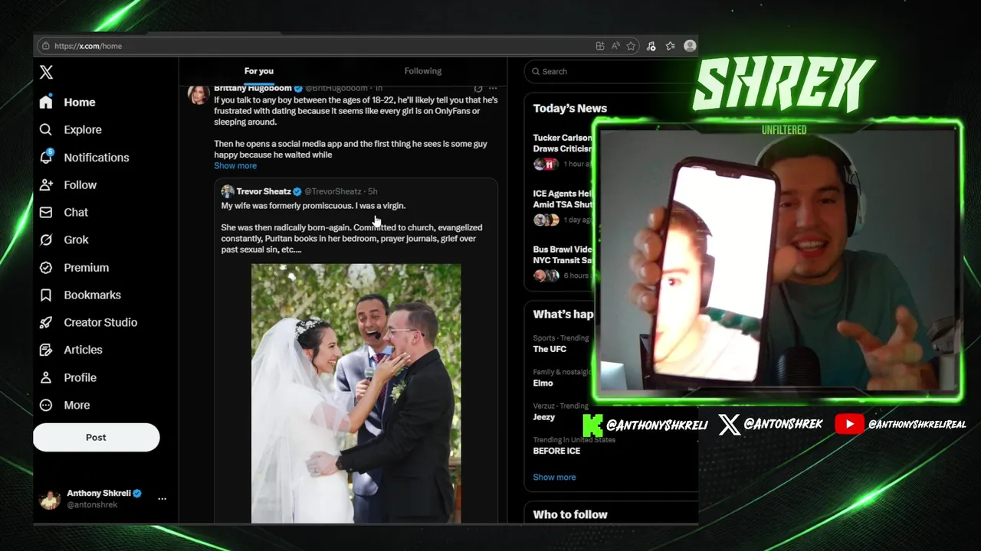Open trending topic The UFC
981x551 pixels.
pyautogui.click(x=550, y=349)
